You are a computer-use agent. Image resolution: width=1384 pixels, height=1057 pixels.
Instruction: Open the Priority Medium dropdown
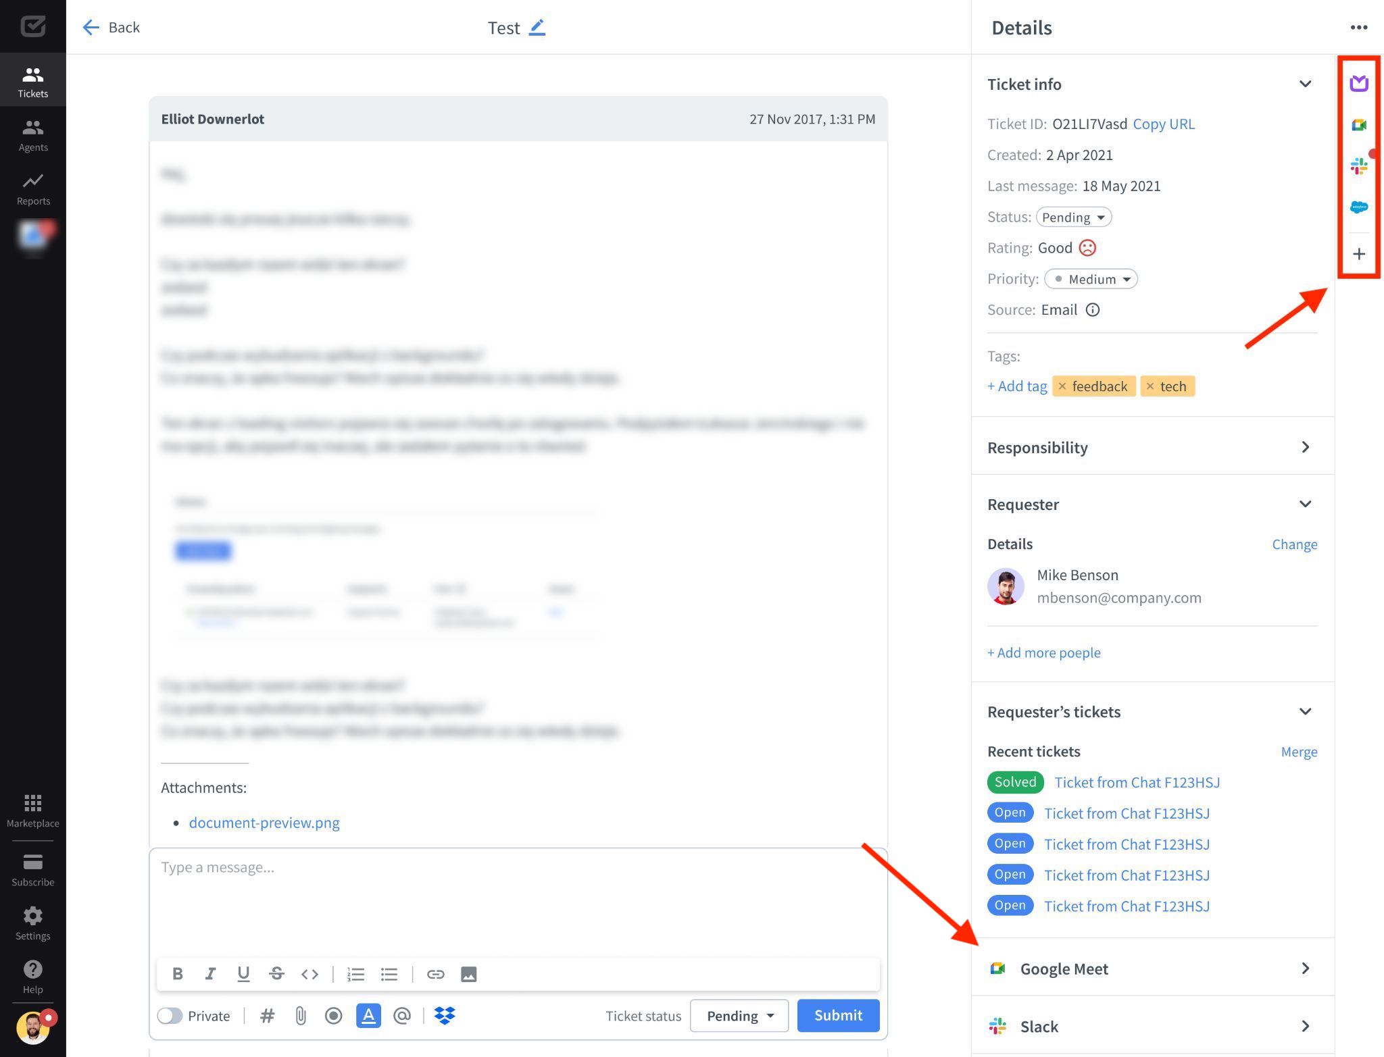1091,279
